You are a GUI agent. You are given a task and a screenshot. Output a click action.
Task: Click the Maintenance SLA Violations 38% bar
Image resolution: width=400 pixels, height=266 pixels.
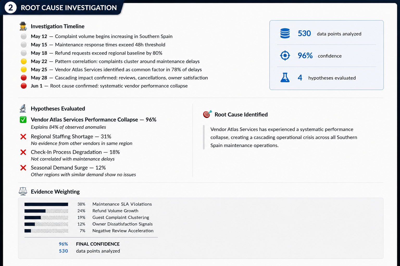click(x=46, y=204)
